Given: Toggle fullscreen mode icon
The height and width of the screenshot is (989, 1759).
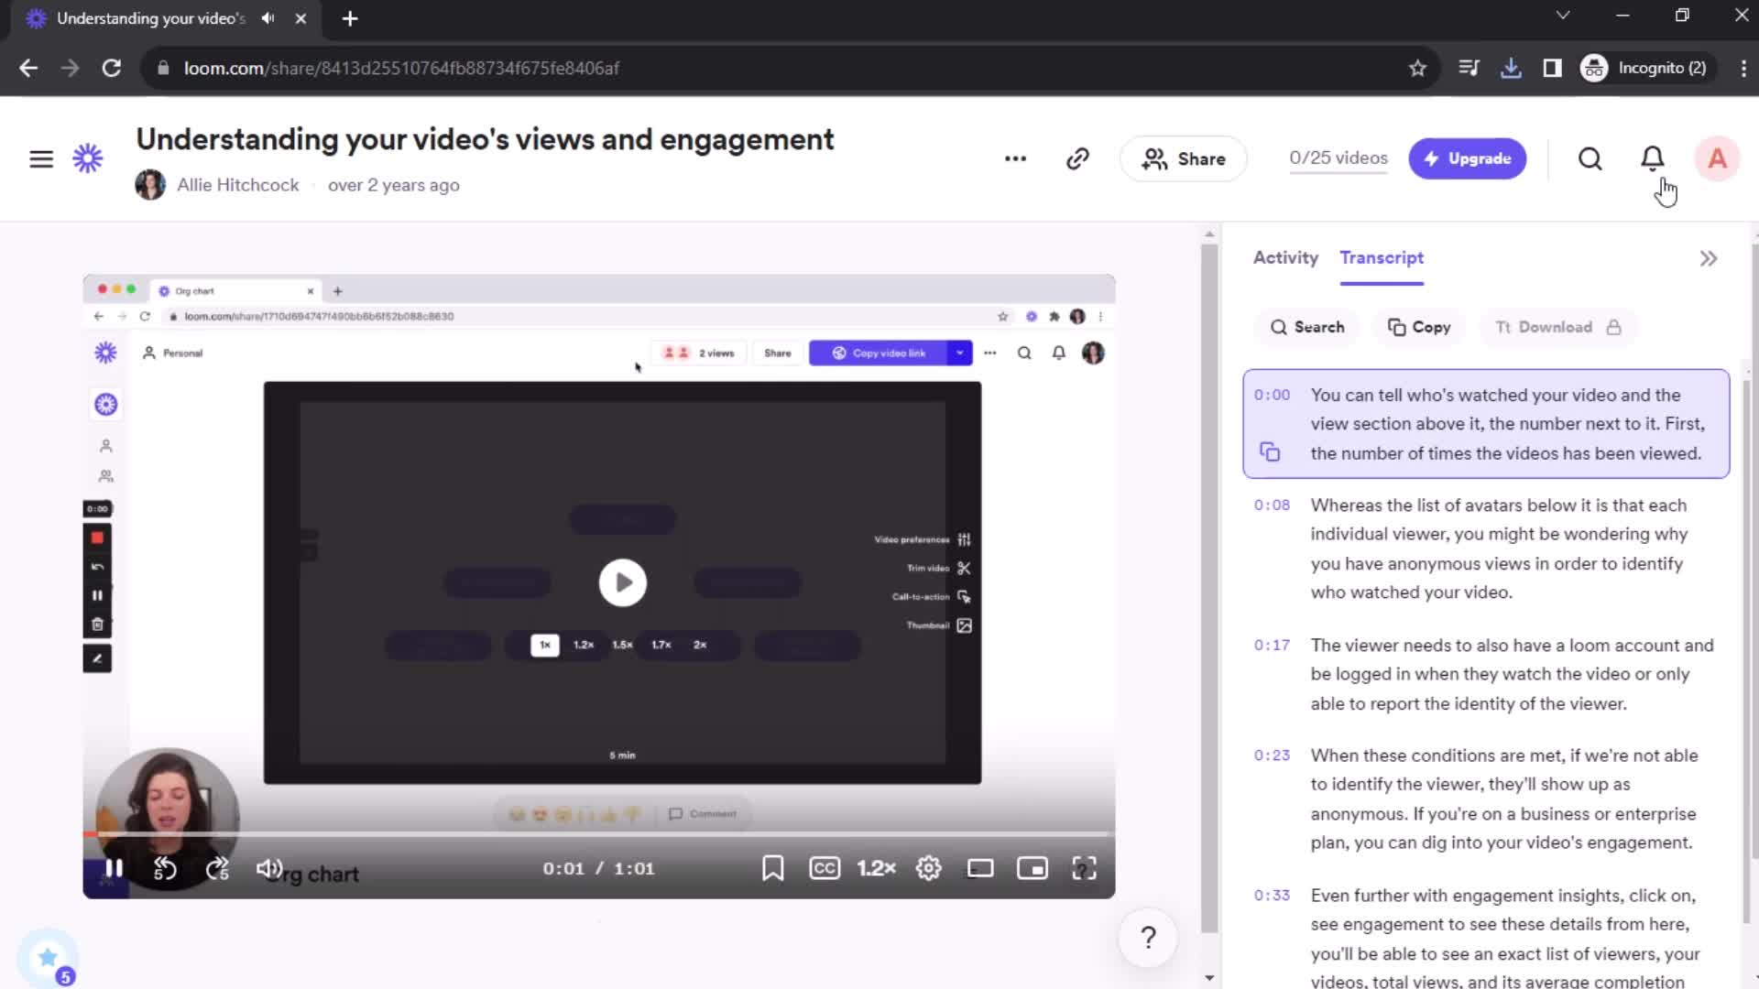Looking at the screenshot, I should click(1085, 868).
